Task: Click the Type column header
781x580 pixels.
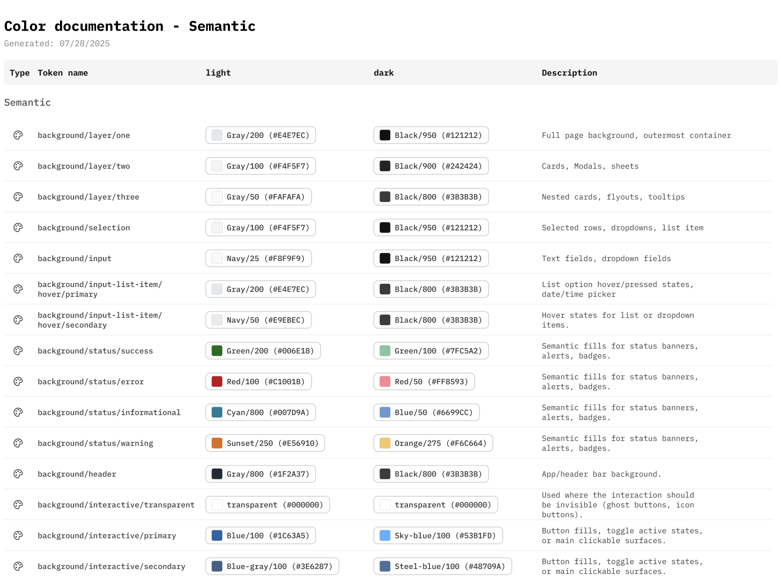Action: pos(20,73)
